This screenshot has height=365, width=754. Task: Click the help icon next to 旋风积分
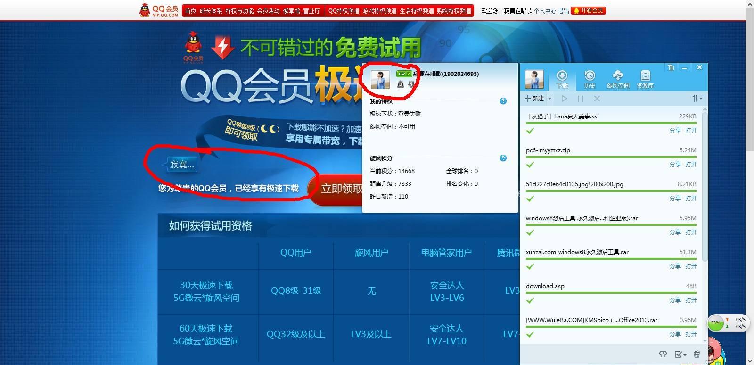(503, 158)
